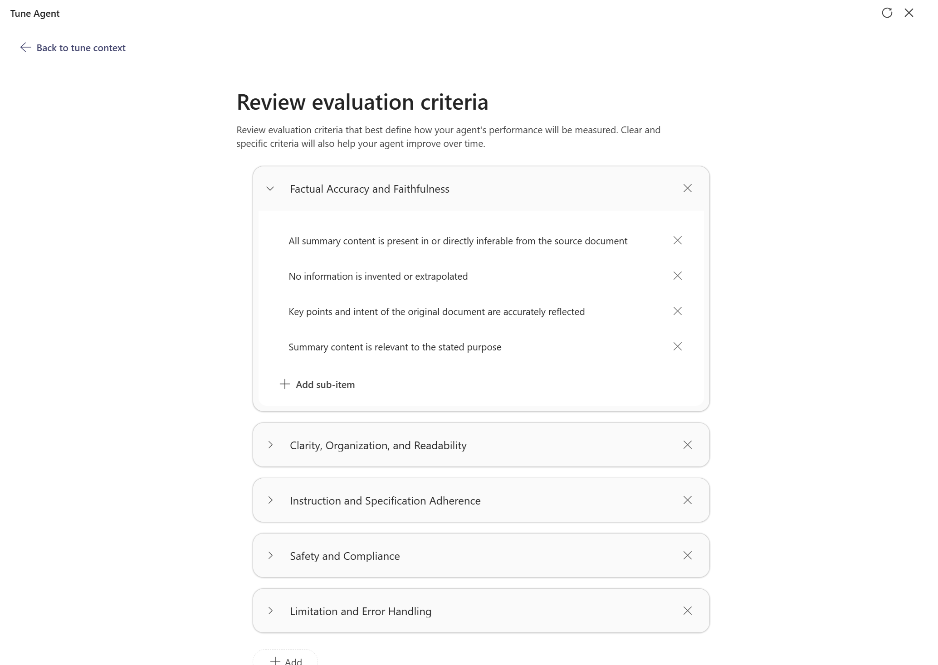Image resolution: width=938 pixels, height=665 pixels.
Task: Close the Tune Agent dialog
Action: (909, 13)
